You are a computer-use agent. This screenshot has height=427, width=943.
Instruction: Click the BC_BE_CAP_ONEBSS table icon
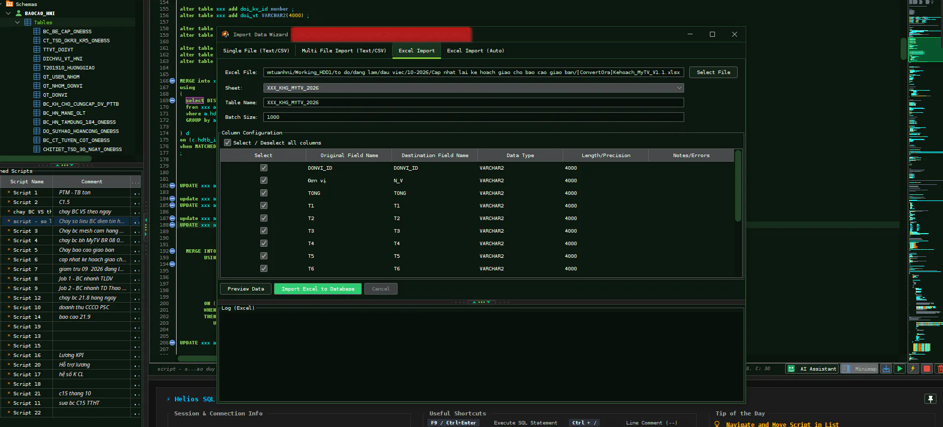pyautogui.click(x=37, y=31)
